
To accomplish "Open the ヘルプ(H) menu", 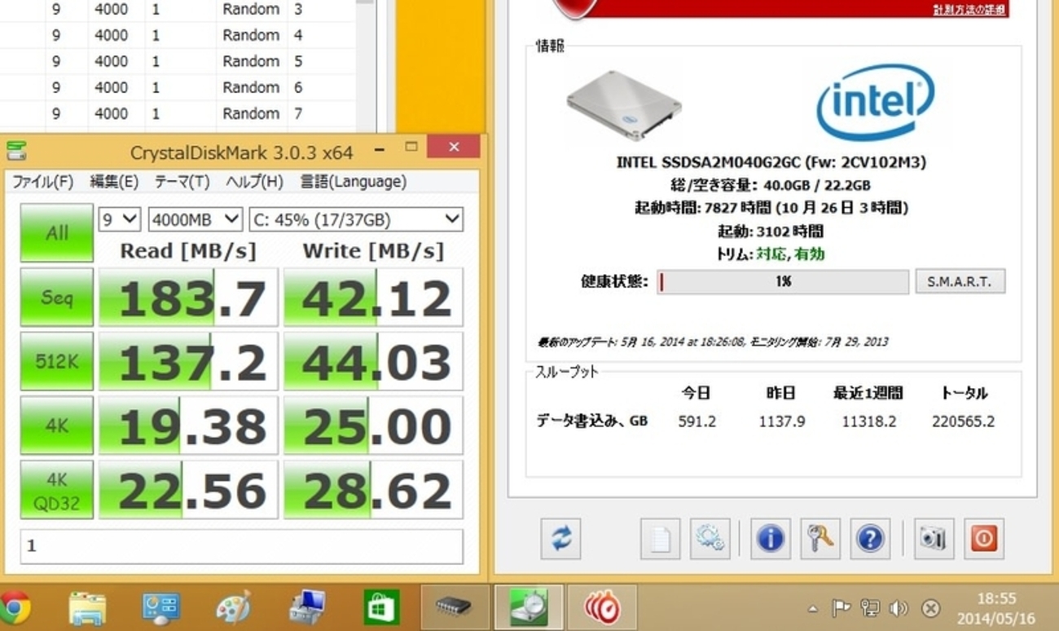I will coord(254,182).
